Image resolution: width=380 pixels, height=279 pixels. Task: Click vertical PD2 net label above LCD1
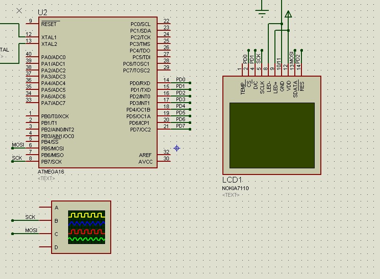tap(298, 59)
